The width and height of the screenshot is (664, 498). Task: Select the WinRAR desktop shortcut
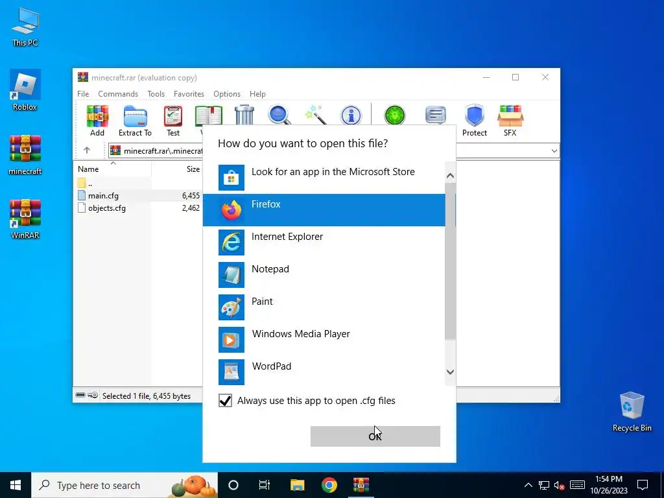click(25, 219)
